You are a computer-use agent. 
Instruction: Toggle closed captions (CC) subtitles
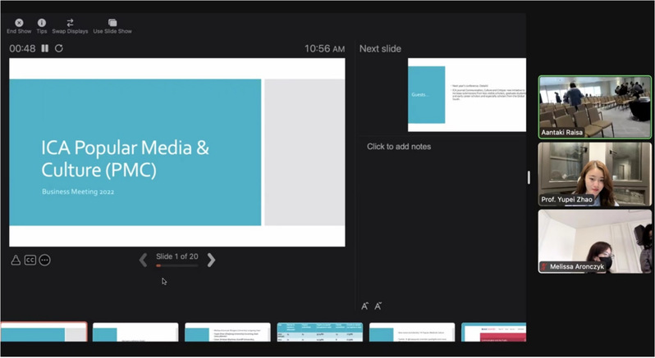tap(30, 260)
